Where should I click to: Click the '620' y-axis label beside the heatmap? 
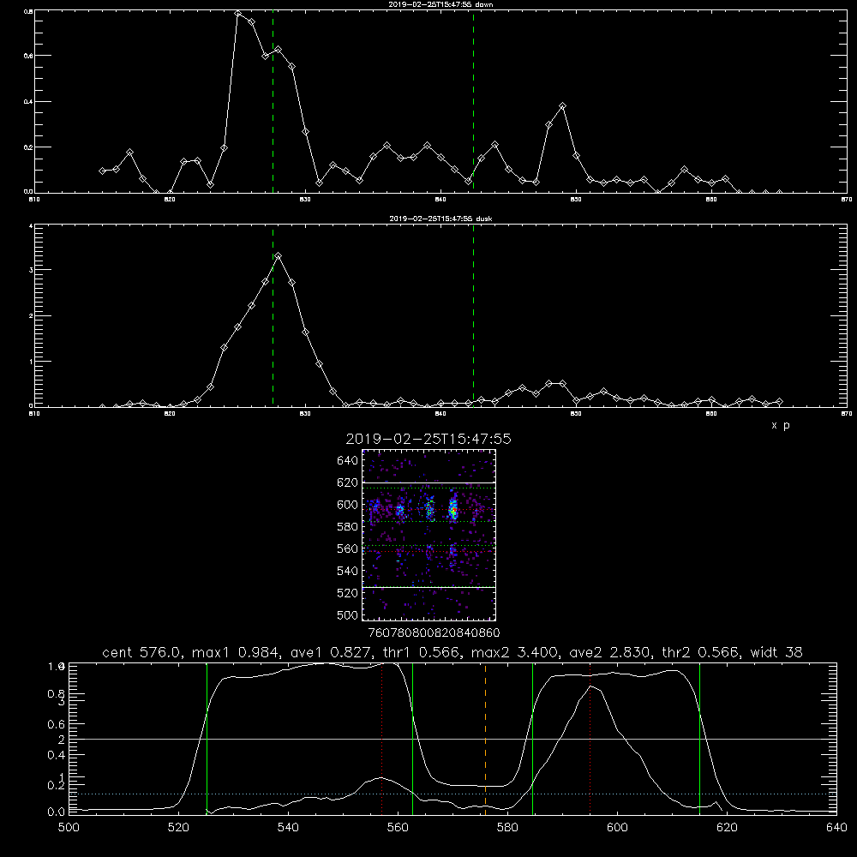(x=348, y=482)
